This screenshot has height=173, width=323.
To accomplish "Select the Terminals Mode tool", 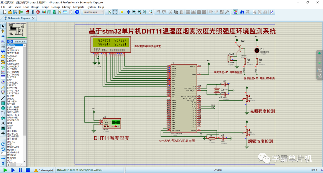I will [x=3, y=62].
